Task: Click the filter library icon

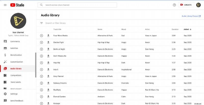Action: (x=42, y=23)
